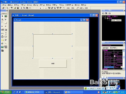Screen dimensions: 126x94
Task: Open the 调试 (Debug) menu
Action: pyautogui.click(x=36, y=5)
